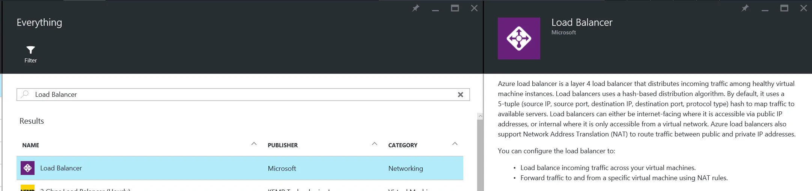Viewport: 812px width, 191px height.
Task: Click the purple Load Balancer row icon
Action: [x=28, y=168]
